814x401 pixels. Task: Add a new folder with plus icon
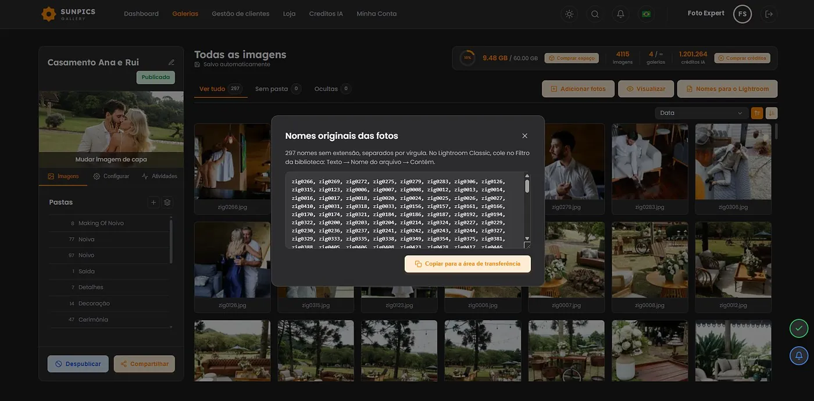tap(153, 202)
